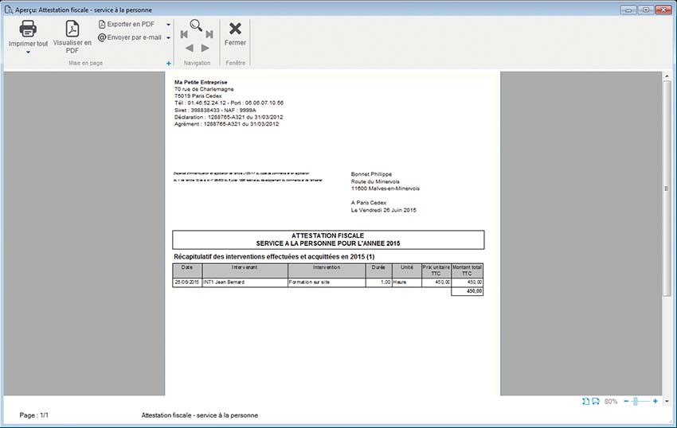Expand the Imprimer tout dropdown arrow
This screenshot has width=677, height=428.
pos(28,53)
